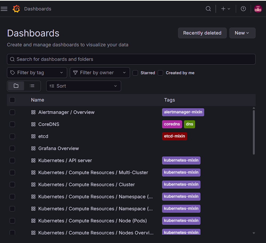Viewport: 266px width, 243px height.
Task: Click the Kubernetes / API server dashboard icon
Action: (x=33, y=161)
